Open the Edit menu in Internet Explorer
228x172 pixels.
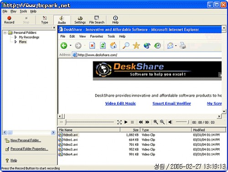(72, 36)
